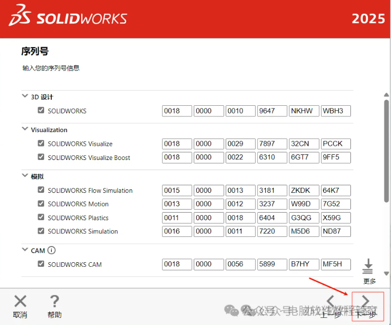
Task: Click SOLIDWORKS serial field 0018
Action: 177,111
